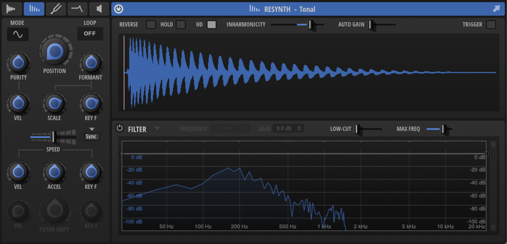Click the speaker output icon
Image resolution: width=507 pixels, height=244 pixels.
tap(99, 9)
